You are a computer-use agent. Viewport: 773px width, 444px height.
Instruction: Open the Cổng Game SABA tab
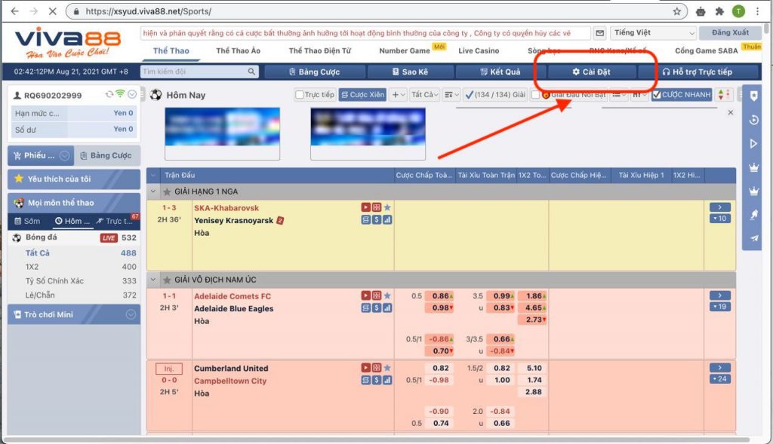point(707,51)
